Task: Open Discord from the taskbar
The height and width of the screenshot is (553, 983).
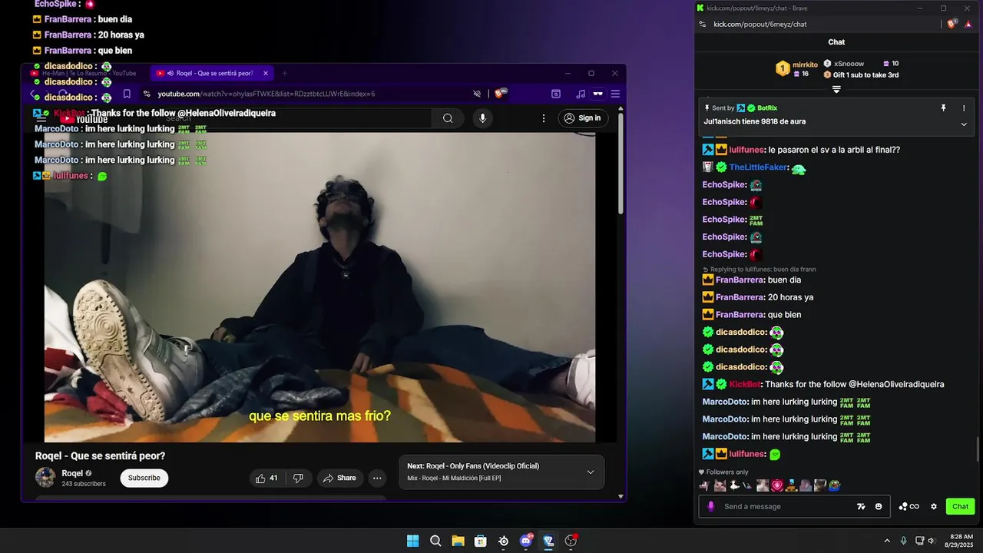Action: [526, 541]
